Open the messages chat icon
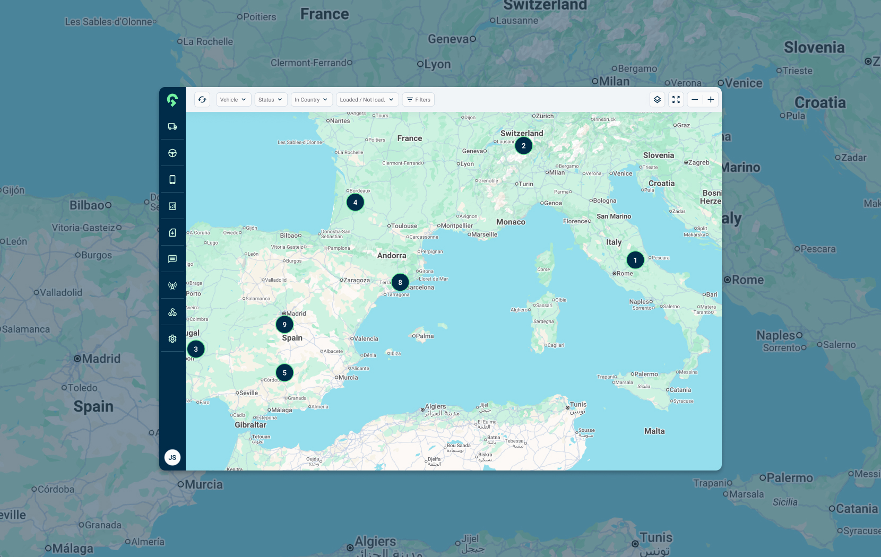 (172, 259)
